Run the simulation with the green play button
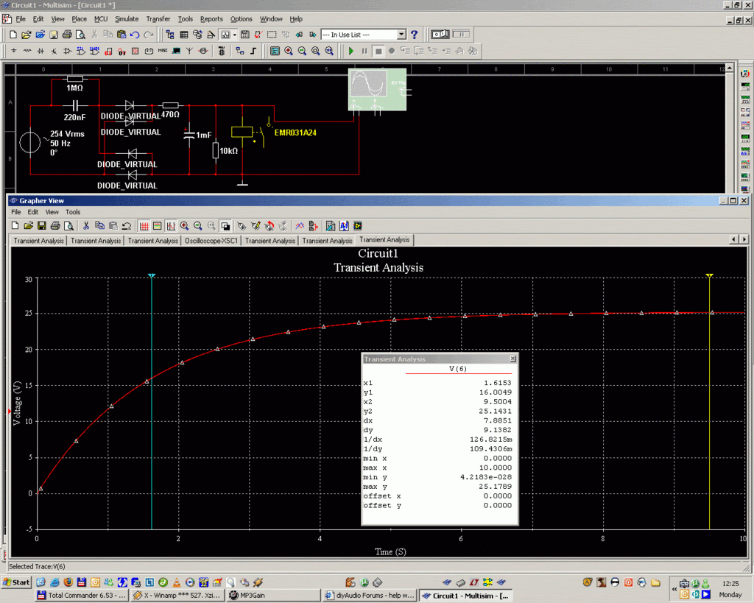This screenshot has height=603, width=754. pyautogui.click(x=350, y=51)
